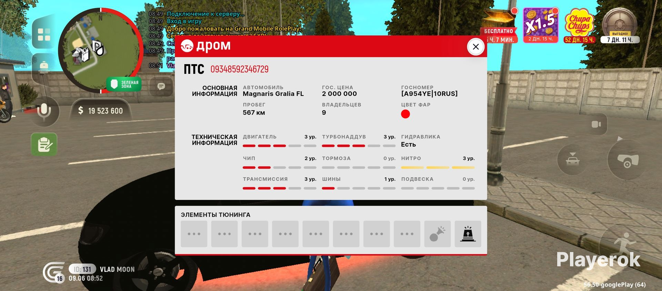The height and width of the screenshot is (291, 662).
Task: Select PTS number 09348592346729
Action: coord(239,69)
